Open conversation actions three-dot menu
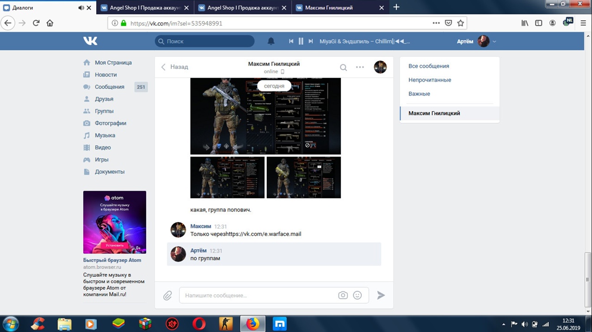Viewport: 592px width, 332px height. click(x=360, y=67)
